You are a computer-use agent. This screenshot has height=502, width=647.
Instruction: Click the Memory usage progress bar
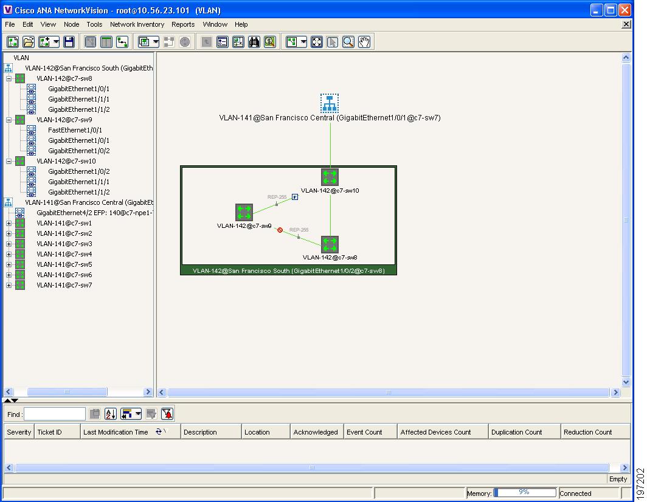click(524, 492)
